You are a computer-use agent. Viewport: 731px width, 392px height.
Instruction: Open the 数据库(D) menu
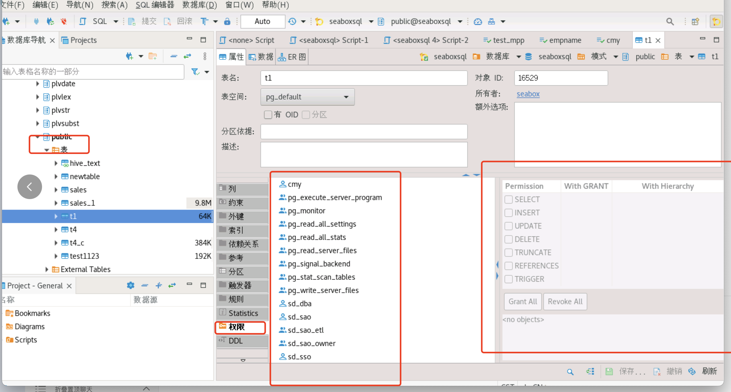click(x=199, y=5)
